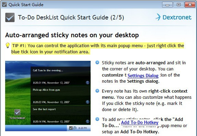Click the "Call Tom in the evening..." note text

(x=48, y=70)
